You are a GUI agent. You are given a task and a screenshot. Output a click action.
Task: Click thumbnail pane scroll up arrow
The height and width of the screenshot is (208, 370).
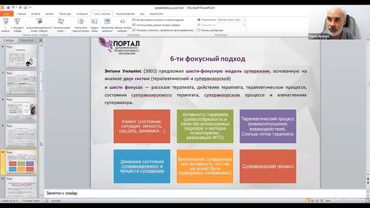click(x=41, y=45)
